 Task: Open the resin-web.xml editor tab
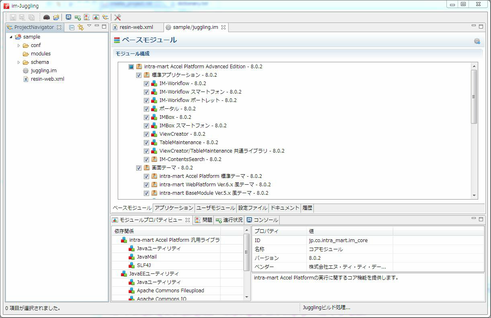tap(136, 27)
